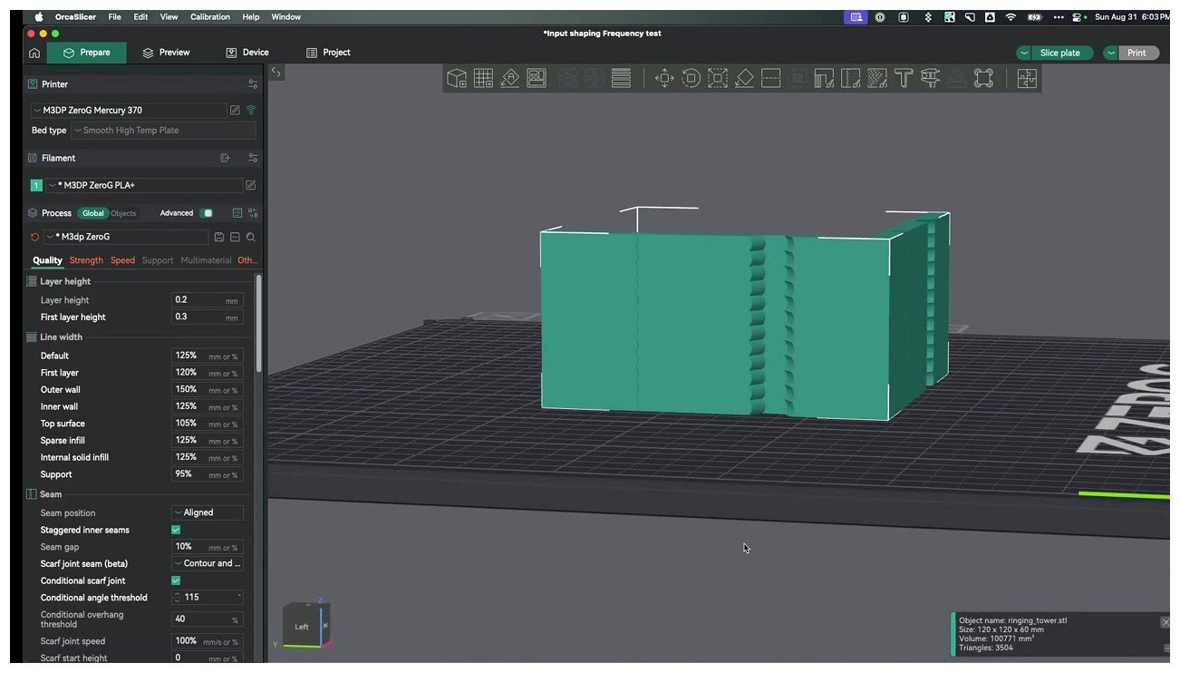This screenshot has width=1180, height=673.
Task: Toggle the Advanced mode switch
Action: tap(207, 213)
